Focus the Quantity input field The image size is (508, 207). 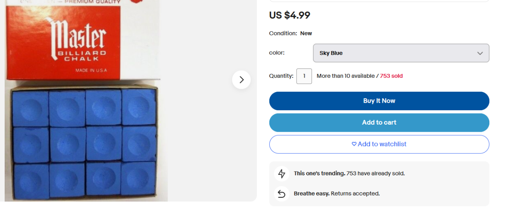[304, 76]
